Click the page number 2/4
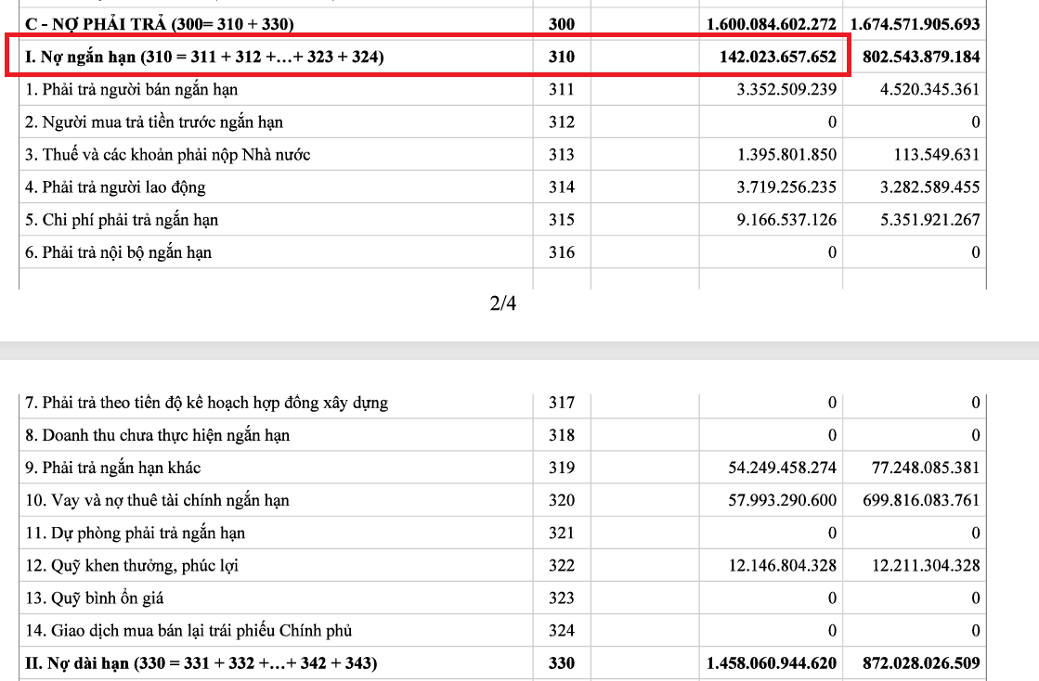 [x=503, y=303]
